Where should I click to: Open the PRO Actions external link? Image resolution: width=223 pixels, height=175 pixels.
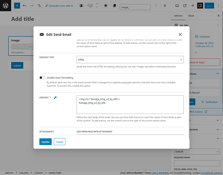point(198,112)
